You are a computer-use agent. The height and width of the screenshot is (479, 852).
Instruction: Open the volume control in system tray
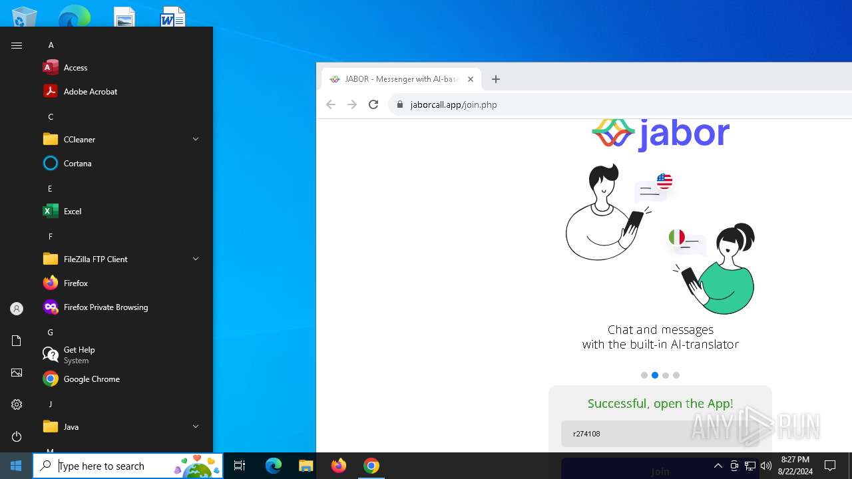(766, 466)
